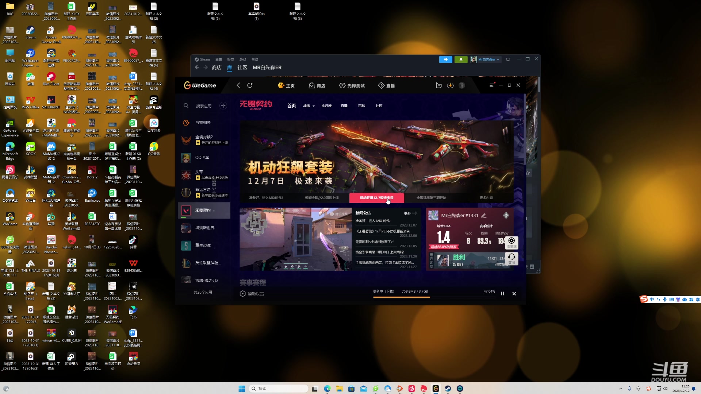The width and height of the screenshot is (701, 394).
Task: Click the search magnifier in WeGame sidebar
Action: coord(186,106)
